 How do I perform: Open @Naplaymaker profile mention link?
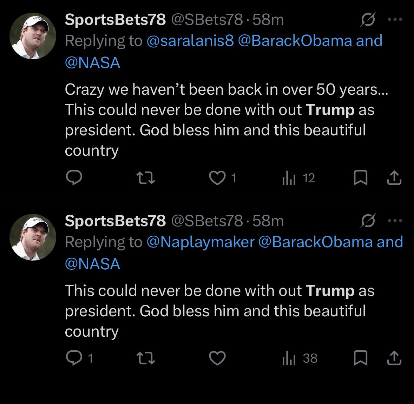click(200, 242)
